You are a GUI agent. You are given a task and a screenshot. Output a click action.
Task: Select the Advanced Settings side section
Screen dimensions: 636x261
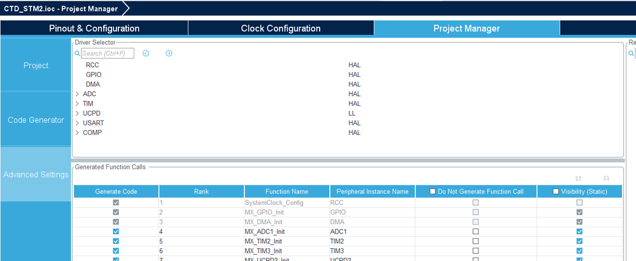(x=36, y=174)
